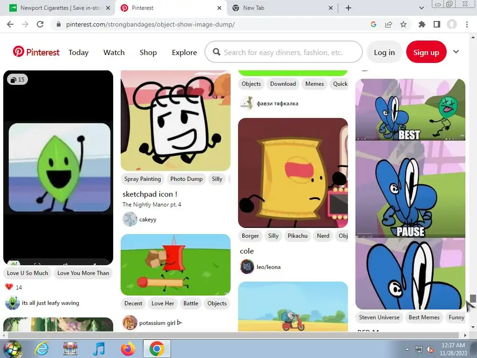Reload the page with refresh icon

click(x=40, y=24)
